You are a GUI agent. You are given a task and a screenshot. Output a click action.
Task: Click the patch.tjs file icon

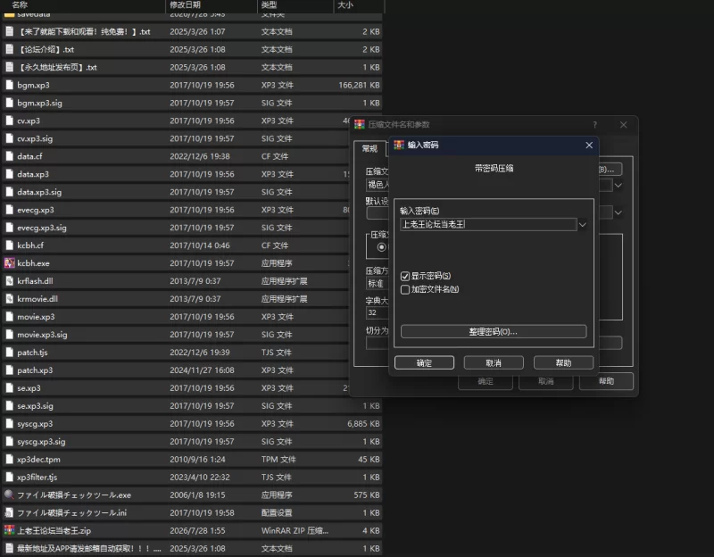point(9,352)
